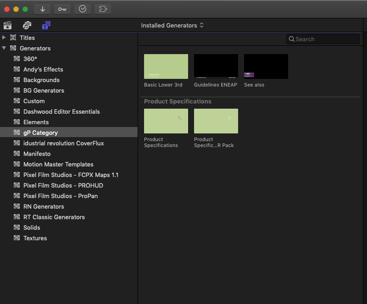Select the 360° generator category
This screenshot has width=367, height=304.
[69, 59]
